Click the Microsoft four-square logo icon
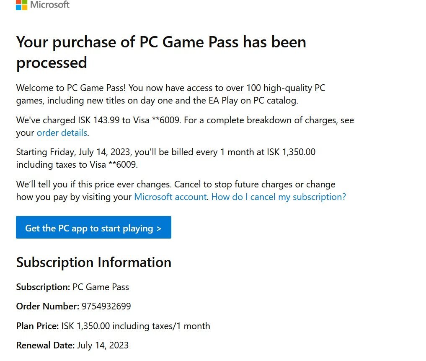 click(21, 5)
